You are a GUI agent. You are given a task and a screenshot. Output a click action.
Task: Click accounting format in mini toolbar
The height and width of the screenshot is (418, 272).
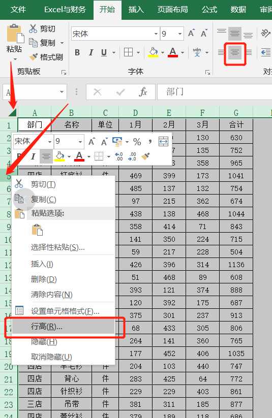[117, 141]
